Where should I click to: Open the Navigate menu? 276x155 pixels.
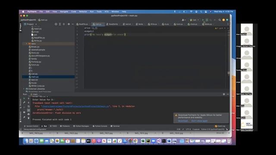click(x=64, y=12)
